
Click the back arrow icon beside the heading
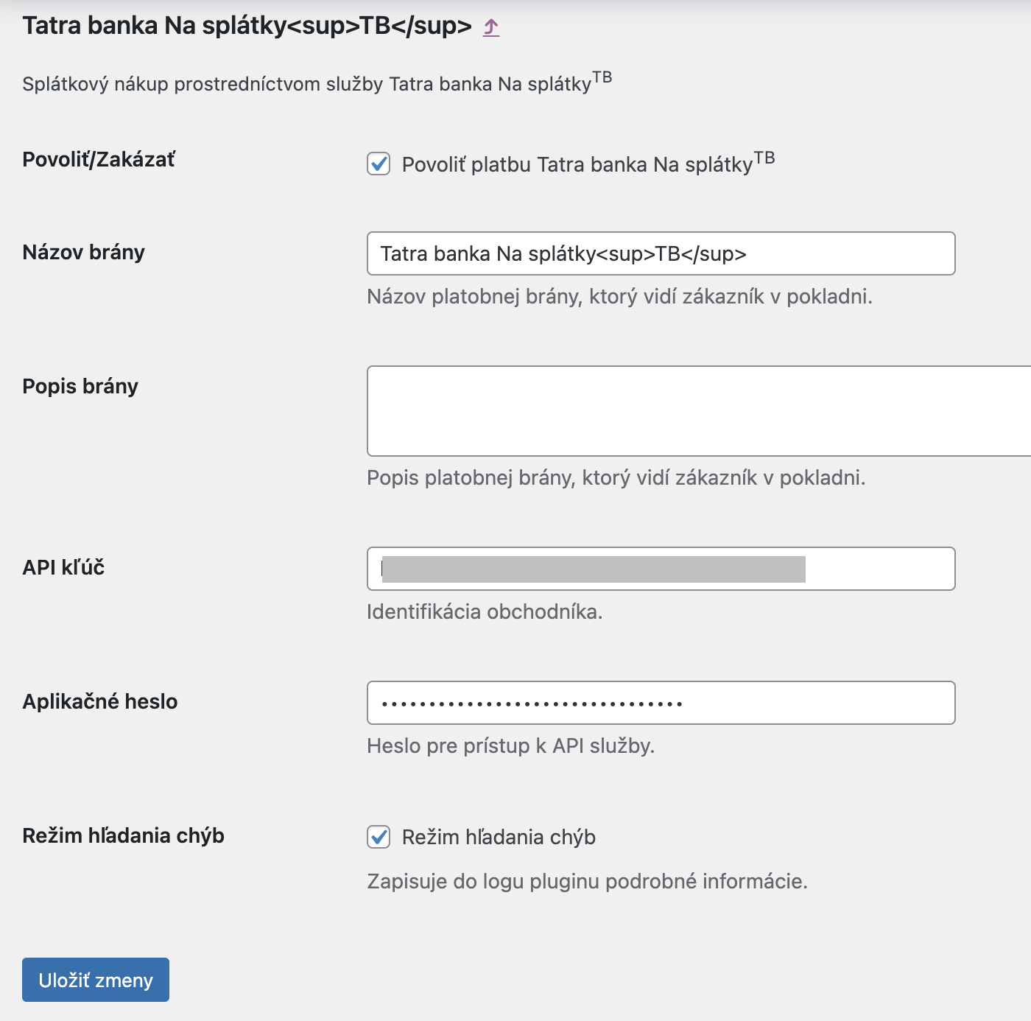pyautogui.click(x=491, y=27)
